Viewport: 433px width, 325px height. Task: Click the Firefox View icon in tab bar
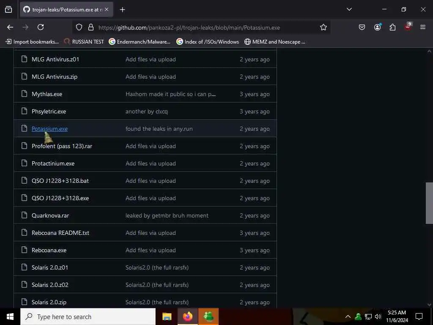8,10
